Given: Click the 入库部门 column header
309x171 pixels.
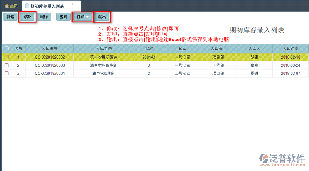Looking at the screenshot, I should (218, 49).
